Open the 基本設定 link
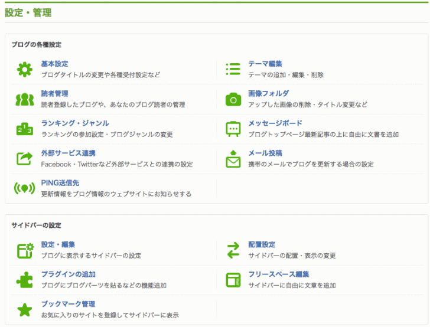Image resolution: width=430 pixels, height=327 pixels. coord(54,64)
